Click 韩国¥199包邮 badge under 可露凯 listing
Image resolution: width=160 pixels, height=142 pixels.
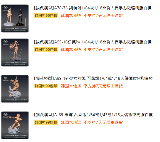(x=46, y=86)
